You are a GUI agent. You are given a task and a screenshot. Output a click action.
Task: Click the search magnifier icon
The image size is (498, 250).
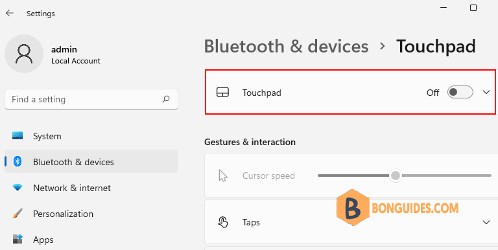(166, 99)
